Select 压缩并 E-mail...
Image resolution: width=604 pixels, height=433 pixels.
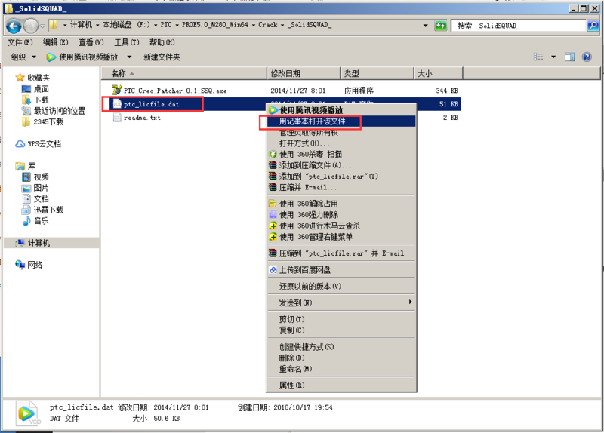tap(342, 187)
